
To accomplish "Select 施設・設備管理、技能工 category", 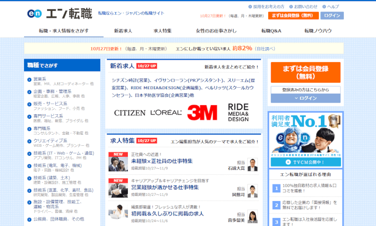I will 57,204.
